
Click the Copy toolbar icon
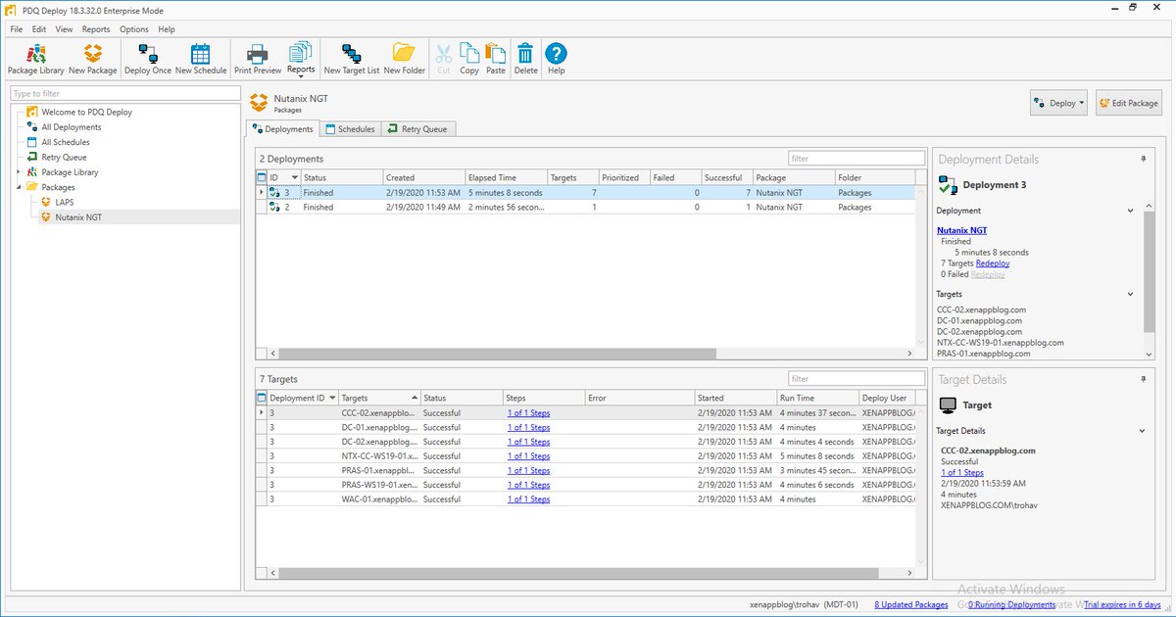(x=469, y=59)
